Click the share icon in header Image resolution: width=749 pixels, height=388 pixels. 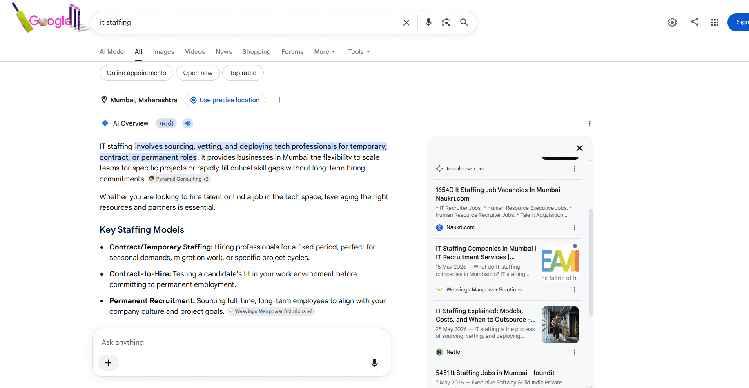tap(695, 22)
